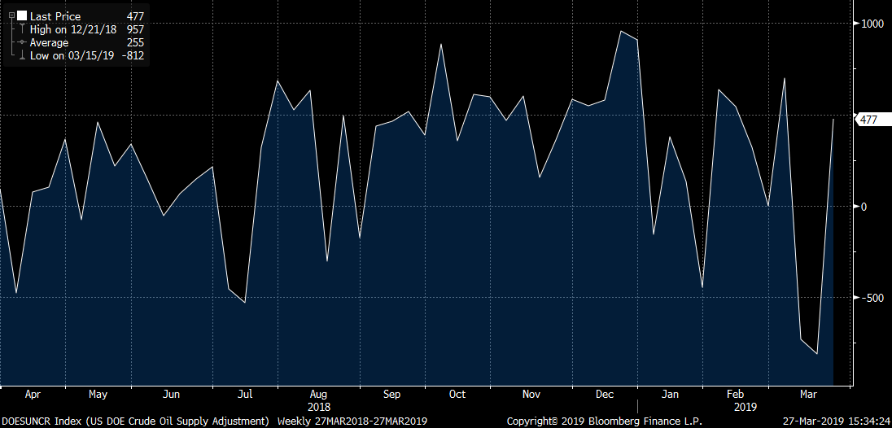This screenshot has height=428, width=892.
Task: Click the Feb label on x-axis
Action: click(x=736, y=395)
